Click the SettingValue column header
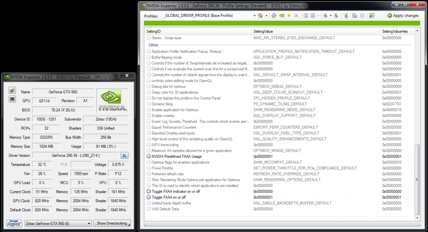This screenshot has height=232, width=428. tap(317, 31)
